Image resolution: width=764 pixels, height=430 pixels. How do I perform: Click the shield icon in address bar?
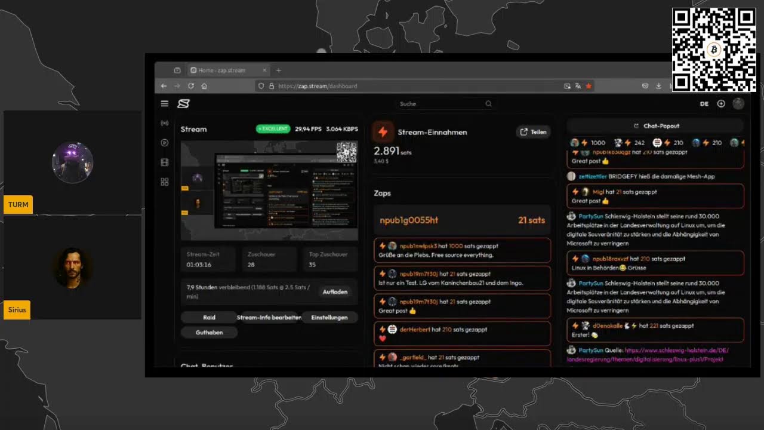(x=261, y=86)
